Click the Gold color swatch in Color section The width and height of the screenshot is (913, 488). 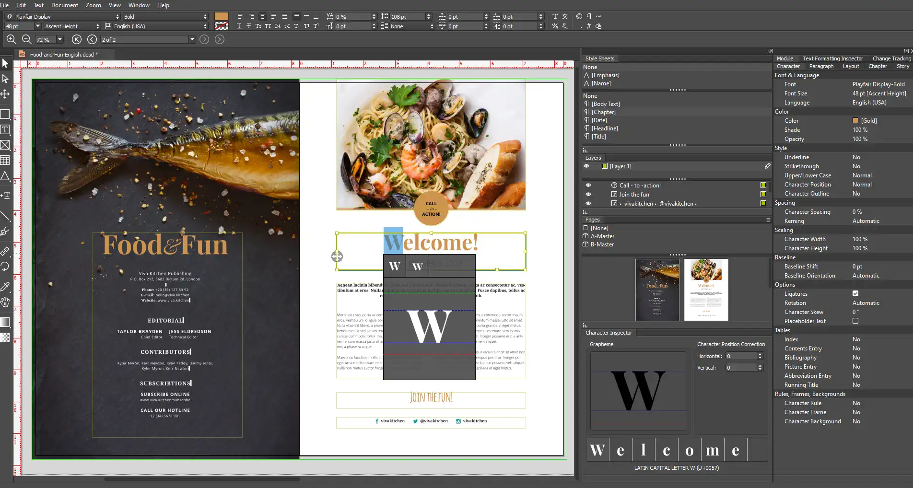[856, 120]
